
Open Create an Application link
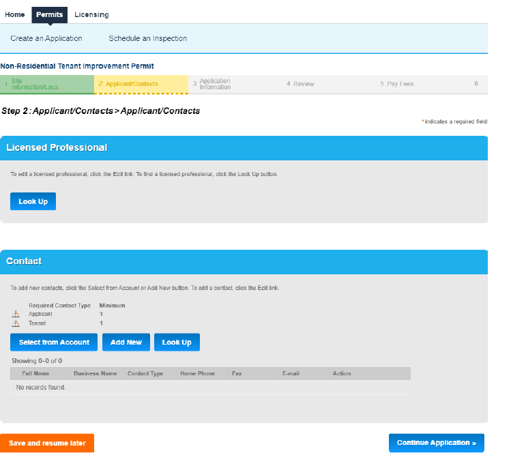pos(46,38)
